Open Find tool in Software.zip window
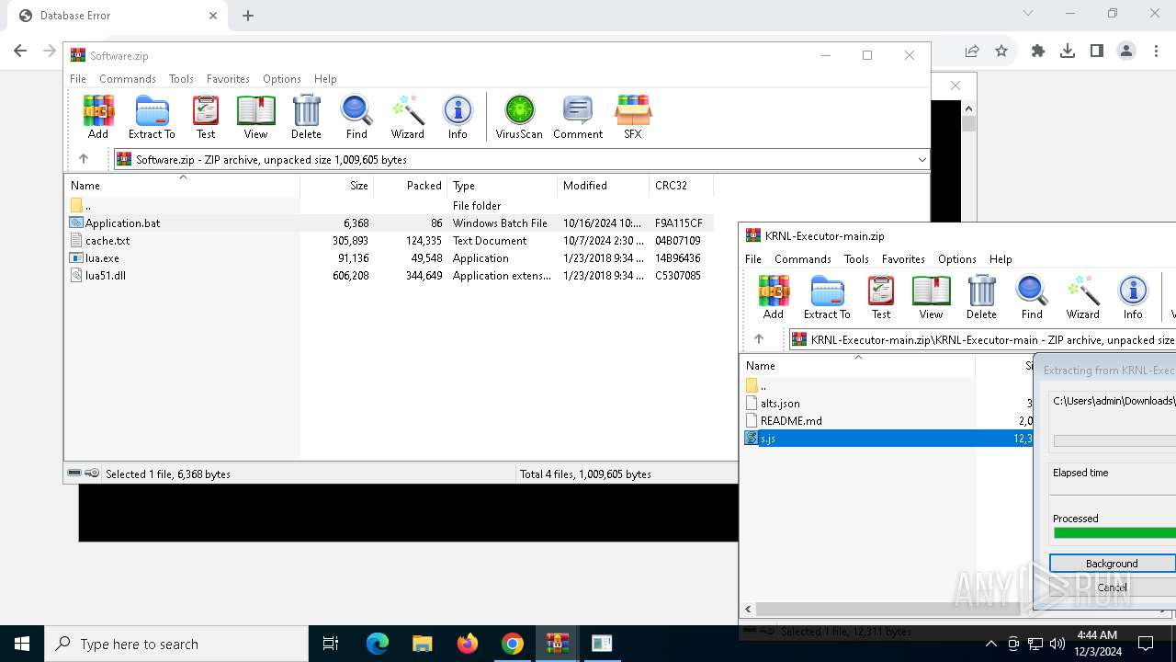 [x=356, y=117]
